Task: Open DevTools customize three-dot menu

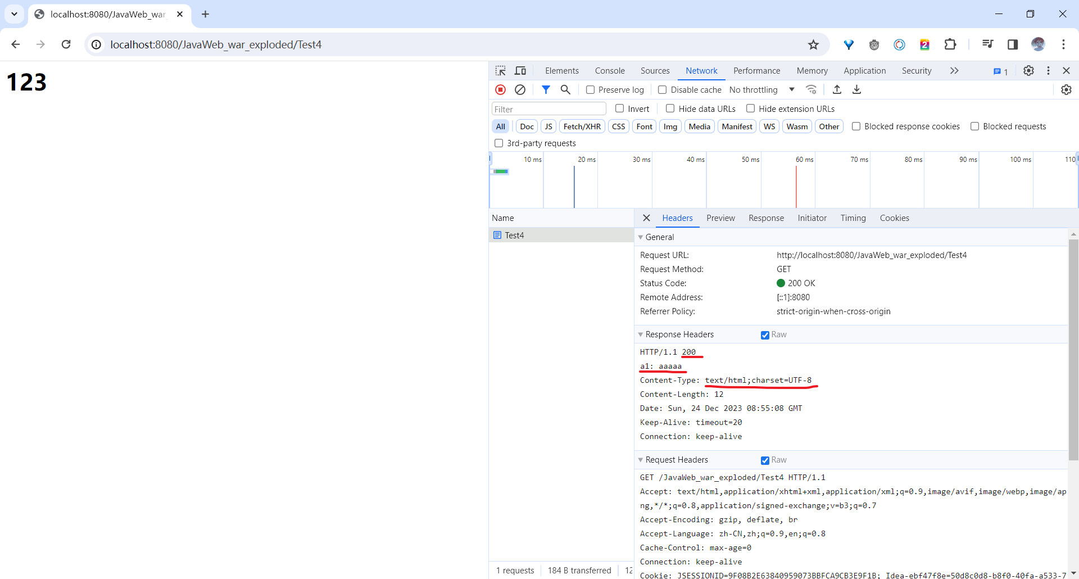Action: pos(1048,70)
